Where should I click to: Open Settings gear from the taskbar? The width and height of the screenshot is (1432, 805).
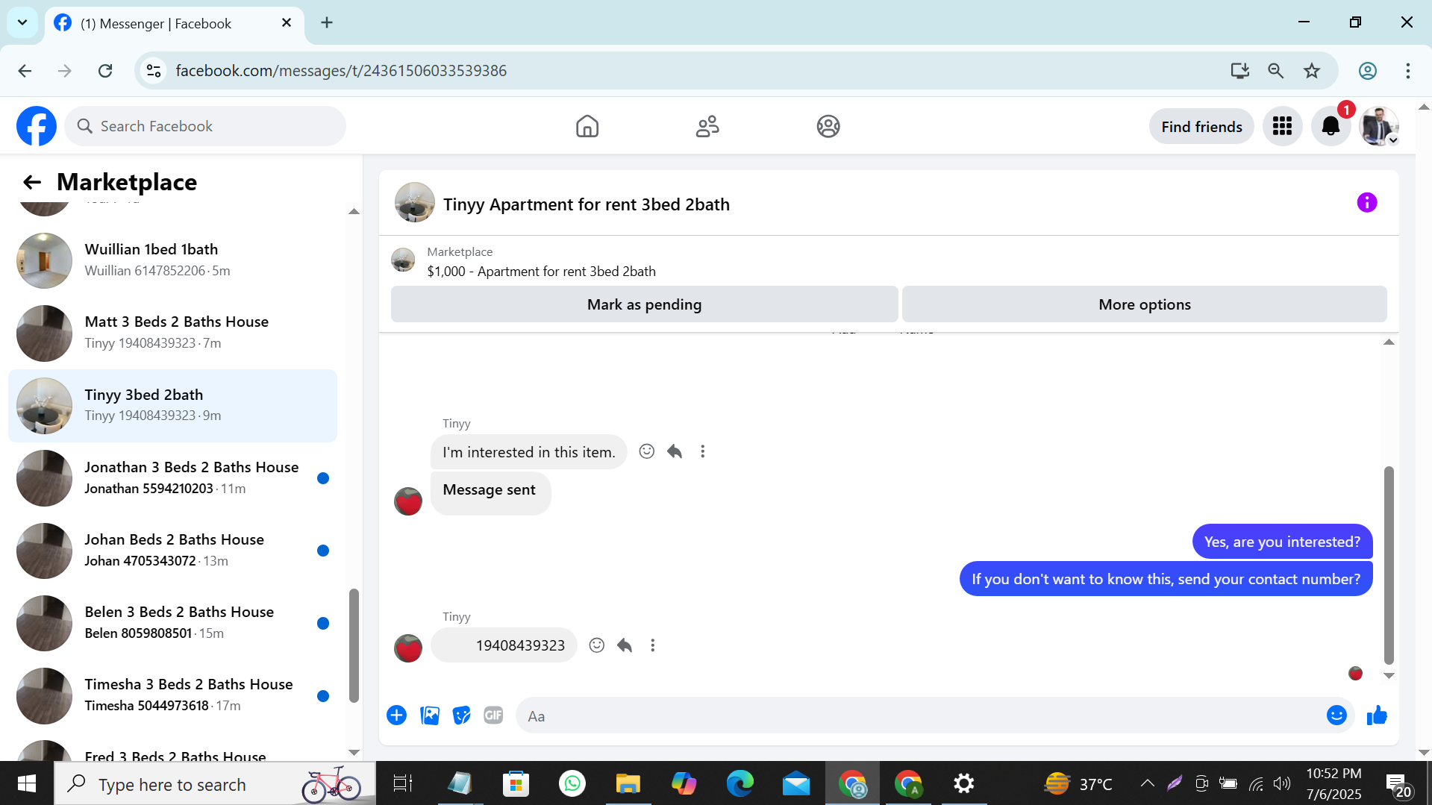[x=963, y=783]
